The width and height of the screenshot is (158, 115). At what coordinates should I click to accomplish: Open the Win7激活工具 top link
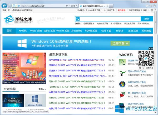point(109,10)
